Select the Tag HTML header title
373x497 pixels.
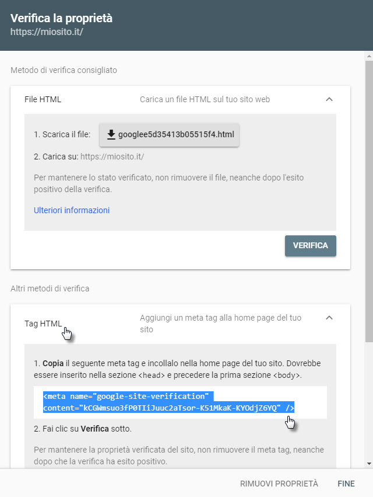(x=43, y=324)
